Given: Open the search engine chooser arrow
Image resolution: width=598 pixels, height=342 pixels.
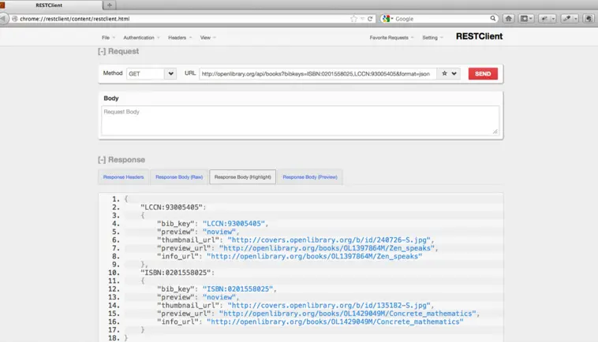Looking at the screenshot, I should click(392, 19).
